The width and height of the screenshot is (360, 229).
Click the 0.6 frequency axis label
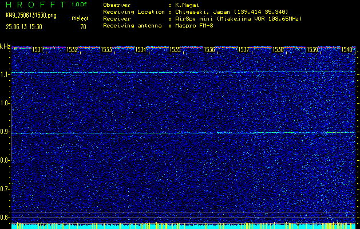coord(4,218)
